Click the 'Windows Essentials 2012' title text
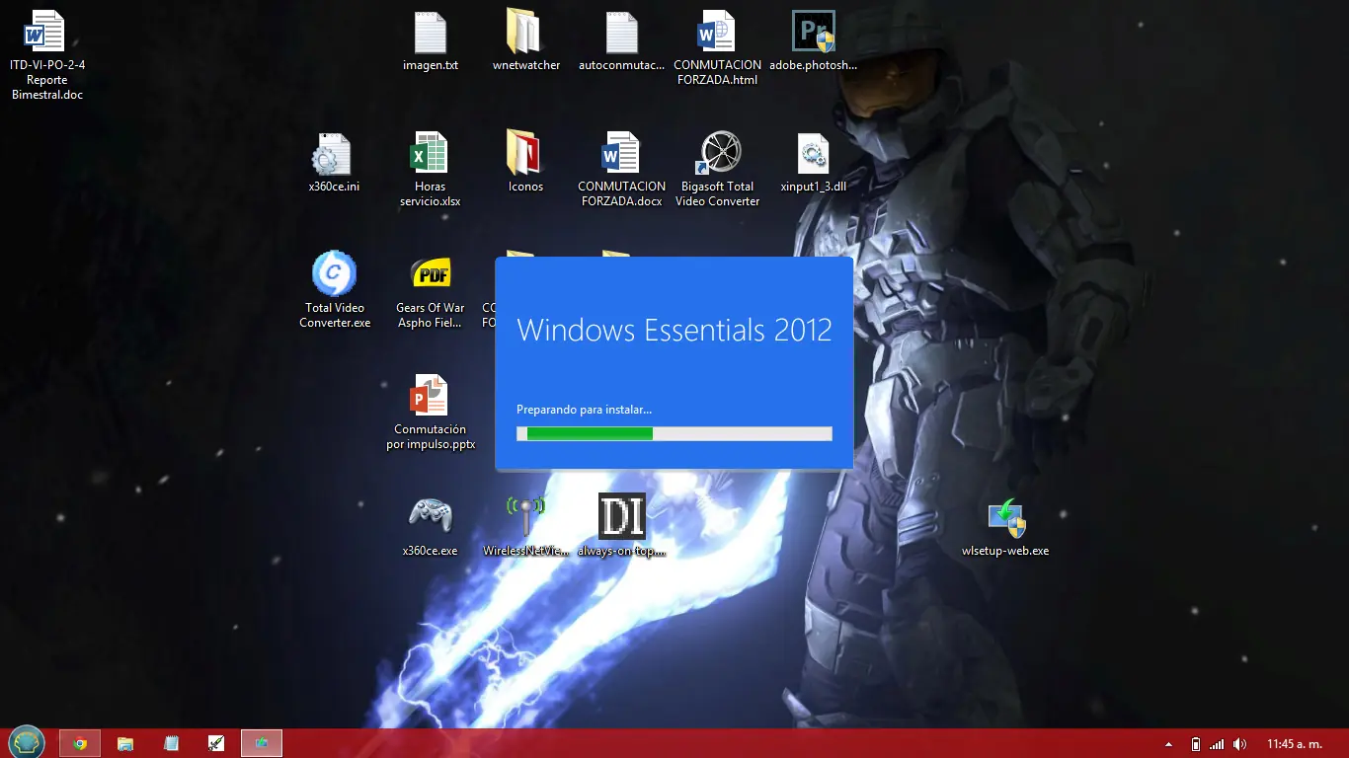Screen dimensions: 1349x758 click(674, 330)
